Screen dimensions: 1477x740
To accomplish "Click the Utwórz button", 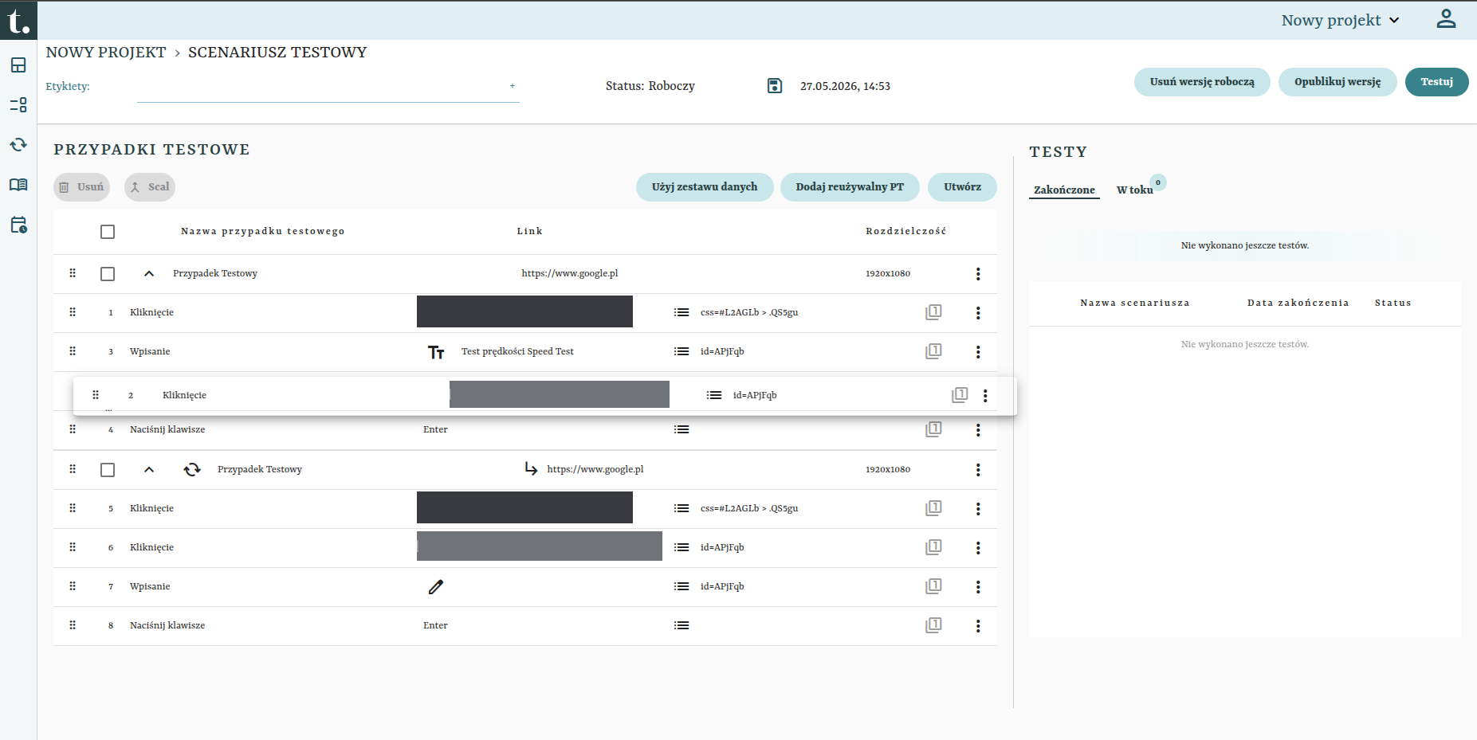I will point(962,187).
